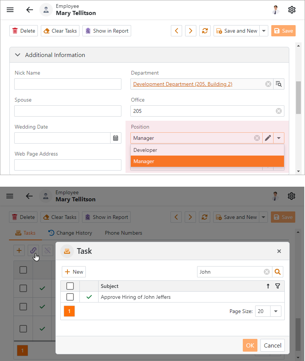Focus the Web Page Address field
Image resolution: width=305 pixels, height=361 pixels.
point(68,165)
